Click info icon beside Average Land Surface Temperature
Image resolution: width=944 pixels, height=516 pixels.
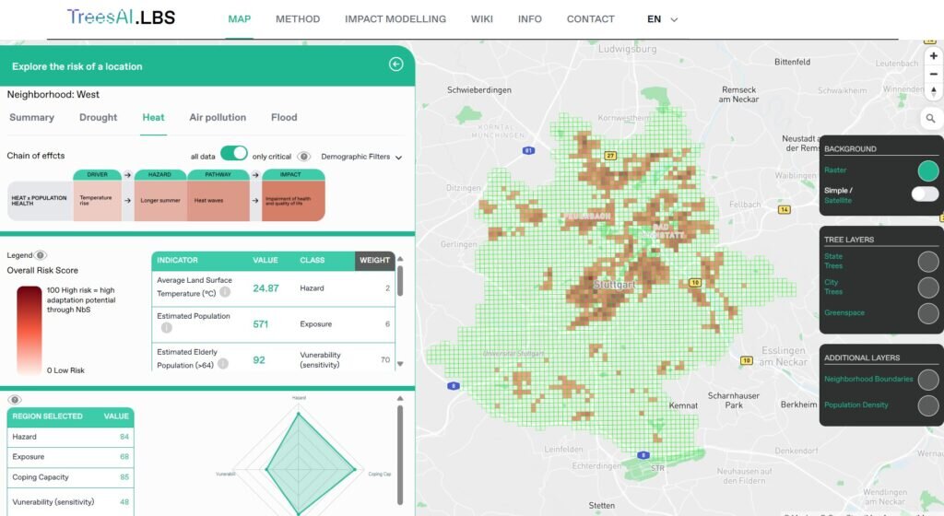pos(225,292)
